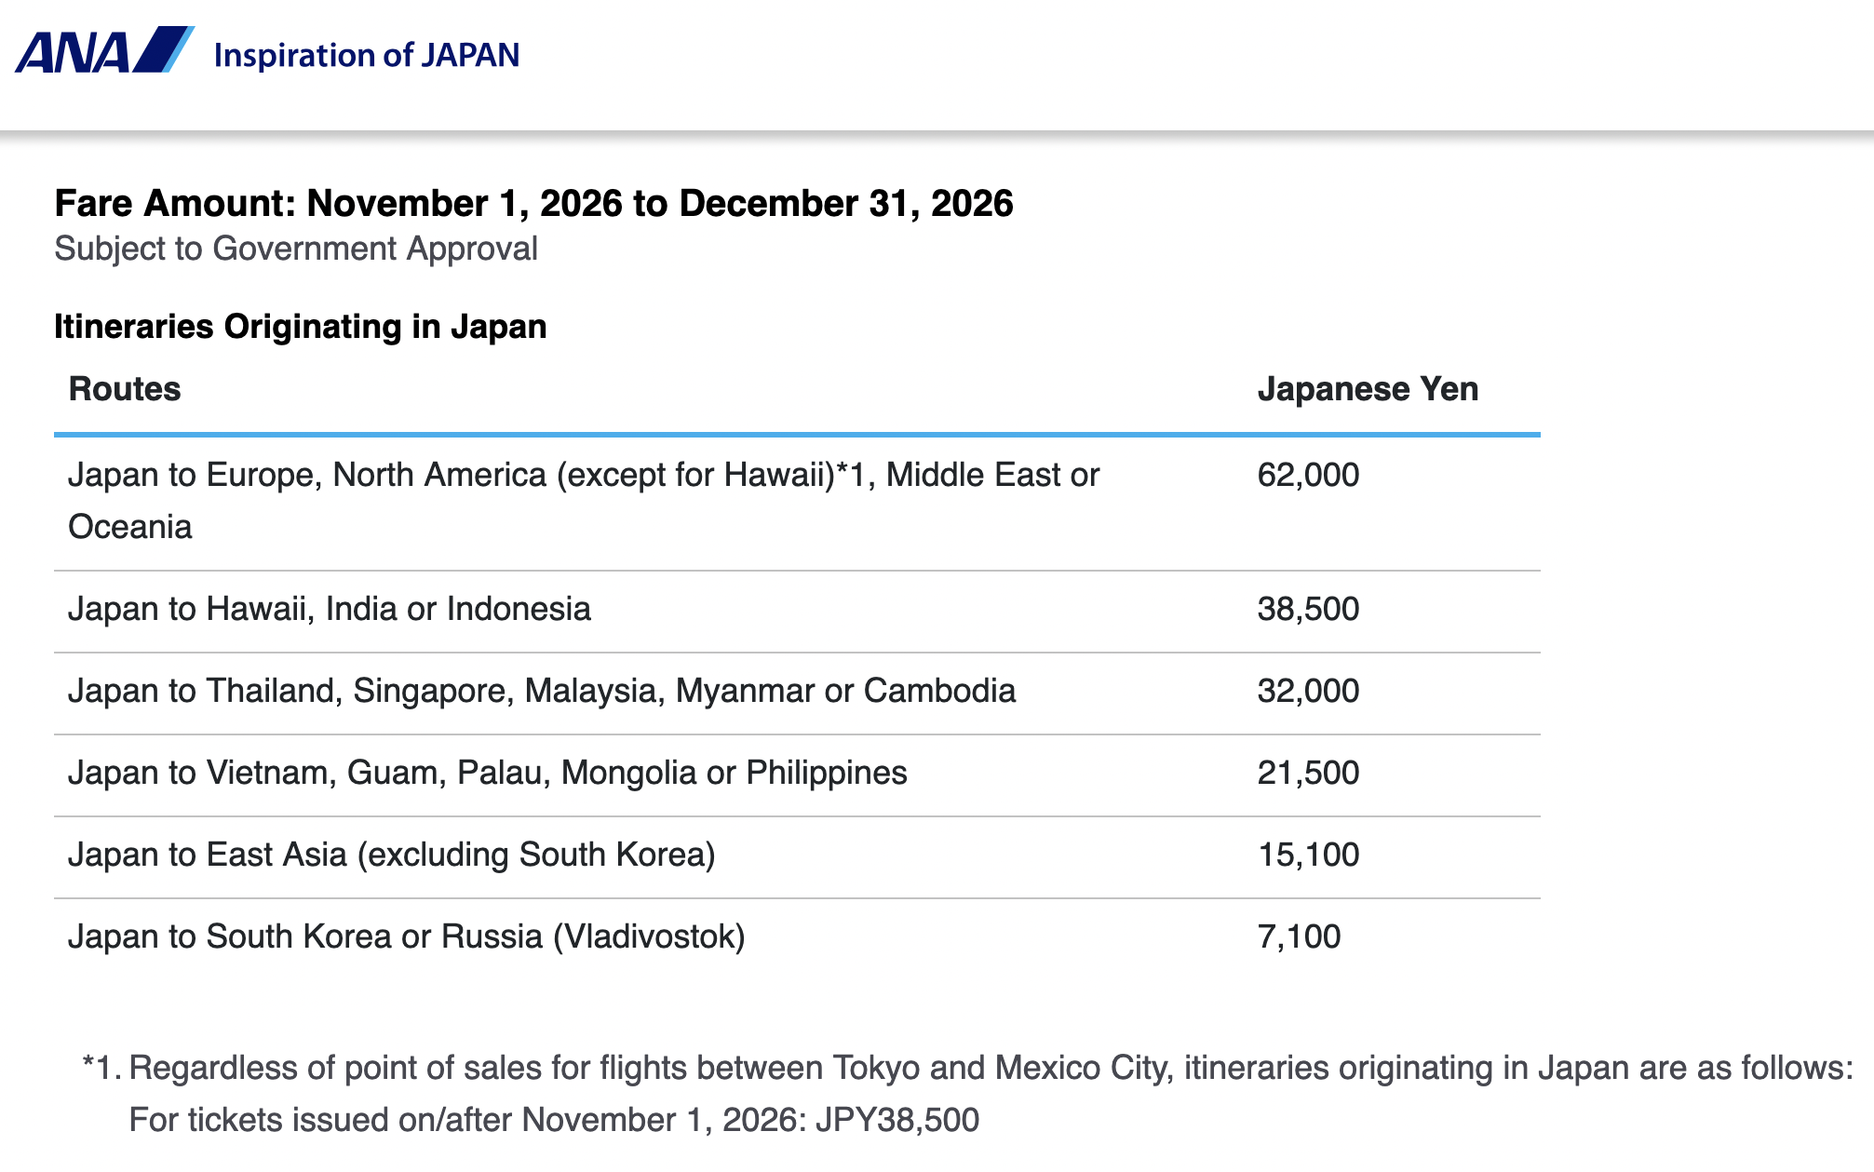Click the 21,500 fare value

point(1308,773)
